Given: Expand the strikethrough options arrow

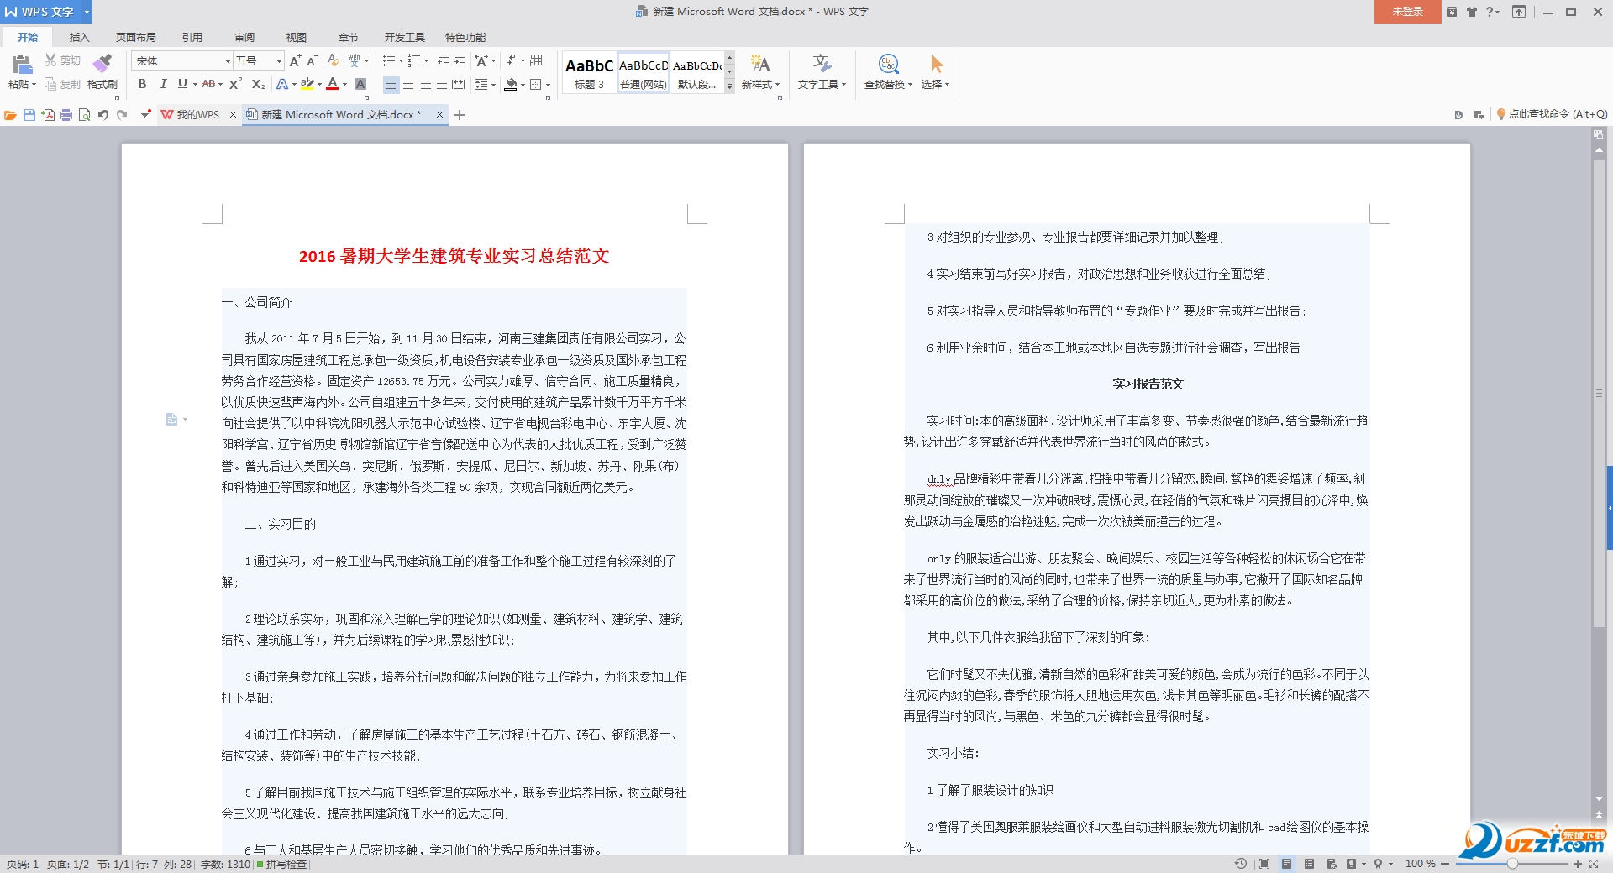Looking at the screenshot, I should click(221, 84).
